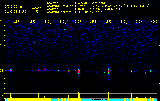Click the 0.8 kHz axis label
Screen dimensions: 160x101
pos(2,71)
